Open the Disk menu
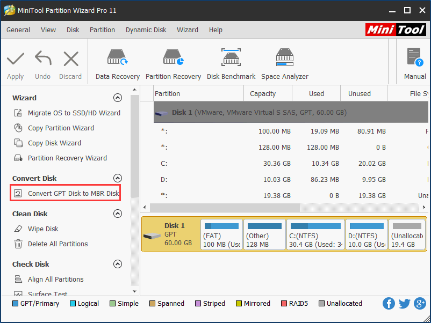The width and height of the screenshot is (431, 323). [73, 30]
